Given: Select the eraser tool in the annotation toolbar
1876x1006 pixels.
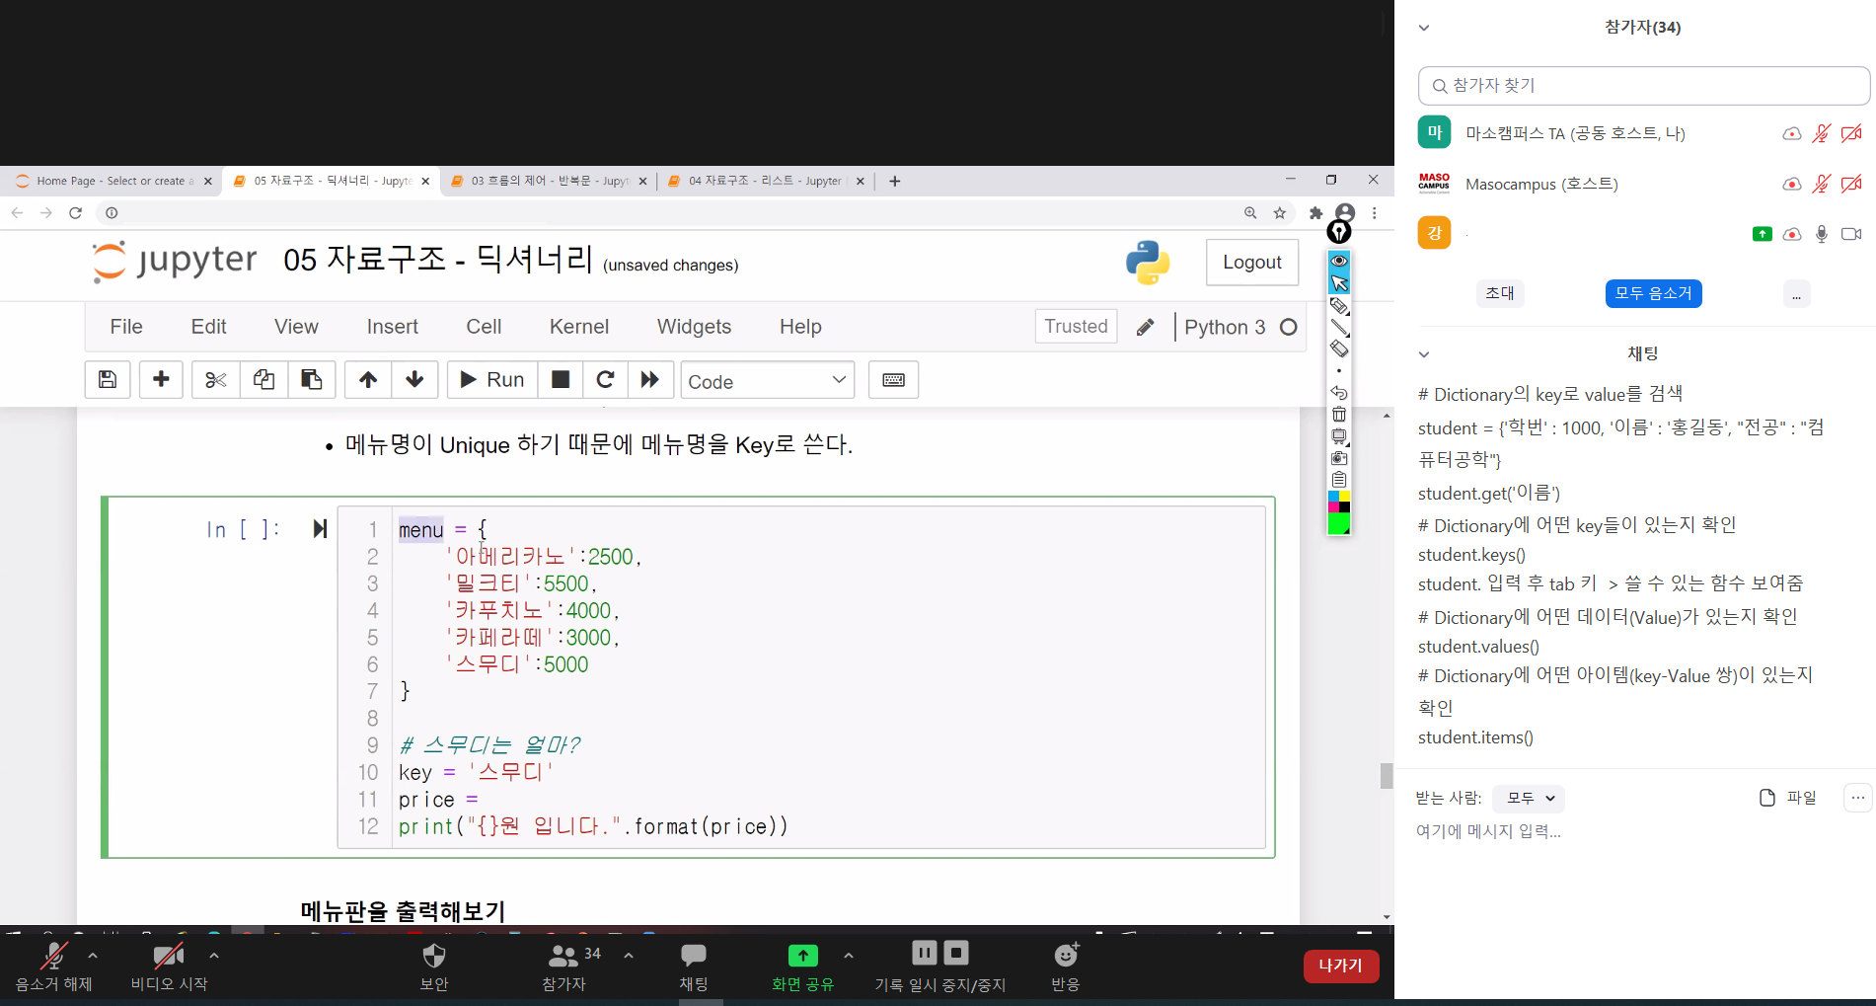Looking at the screenshot, I should pos(1339,348).
